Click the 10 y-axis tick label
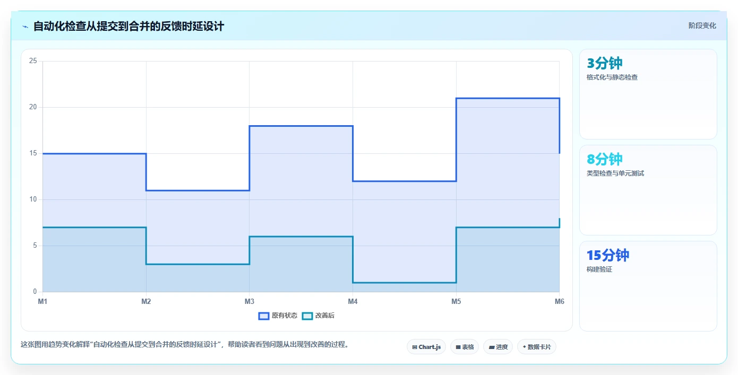 tap(33, 199)
